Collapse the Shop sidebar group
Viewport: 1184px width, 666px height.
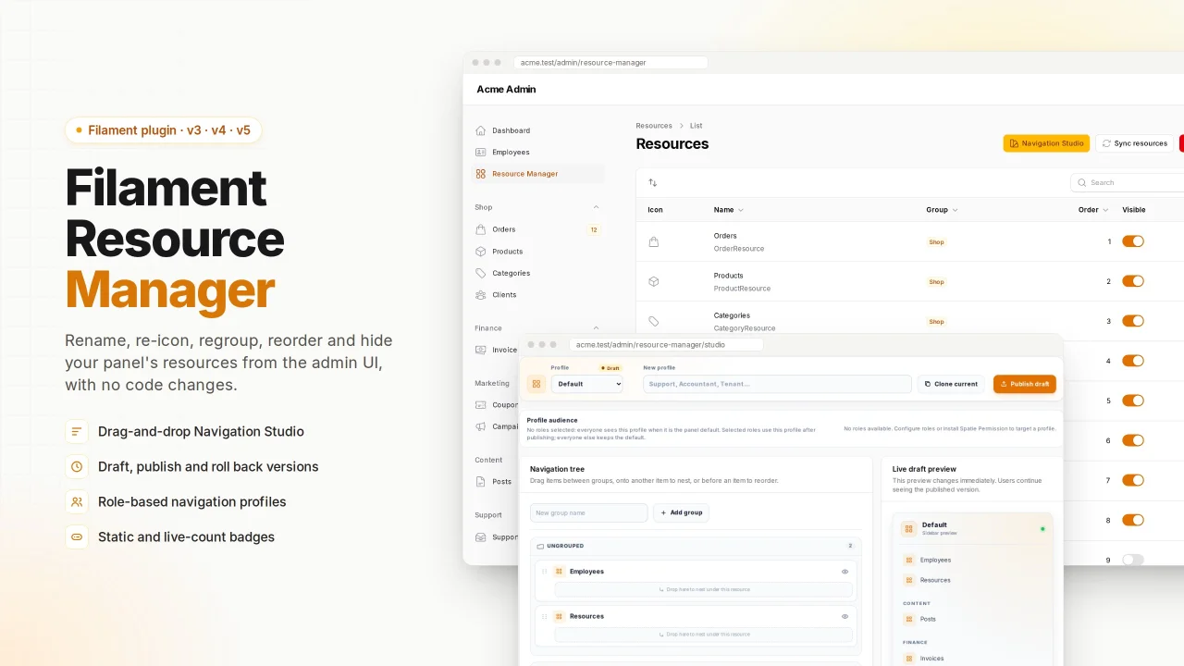pos(596,207)
